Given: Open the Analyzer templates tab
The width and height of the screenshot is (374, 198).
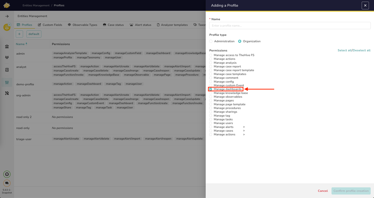Looking at the screenshot, I should pos(172,25).
